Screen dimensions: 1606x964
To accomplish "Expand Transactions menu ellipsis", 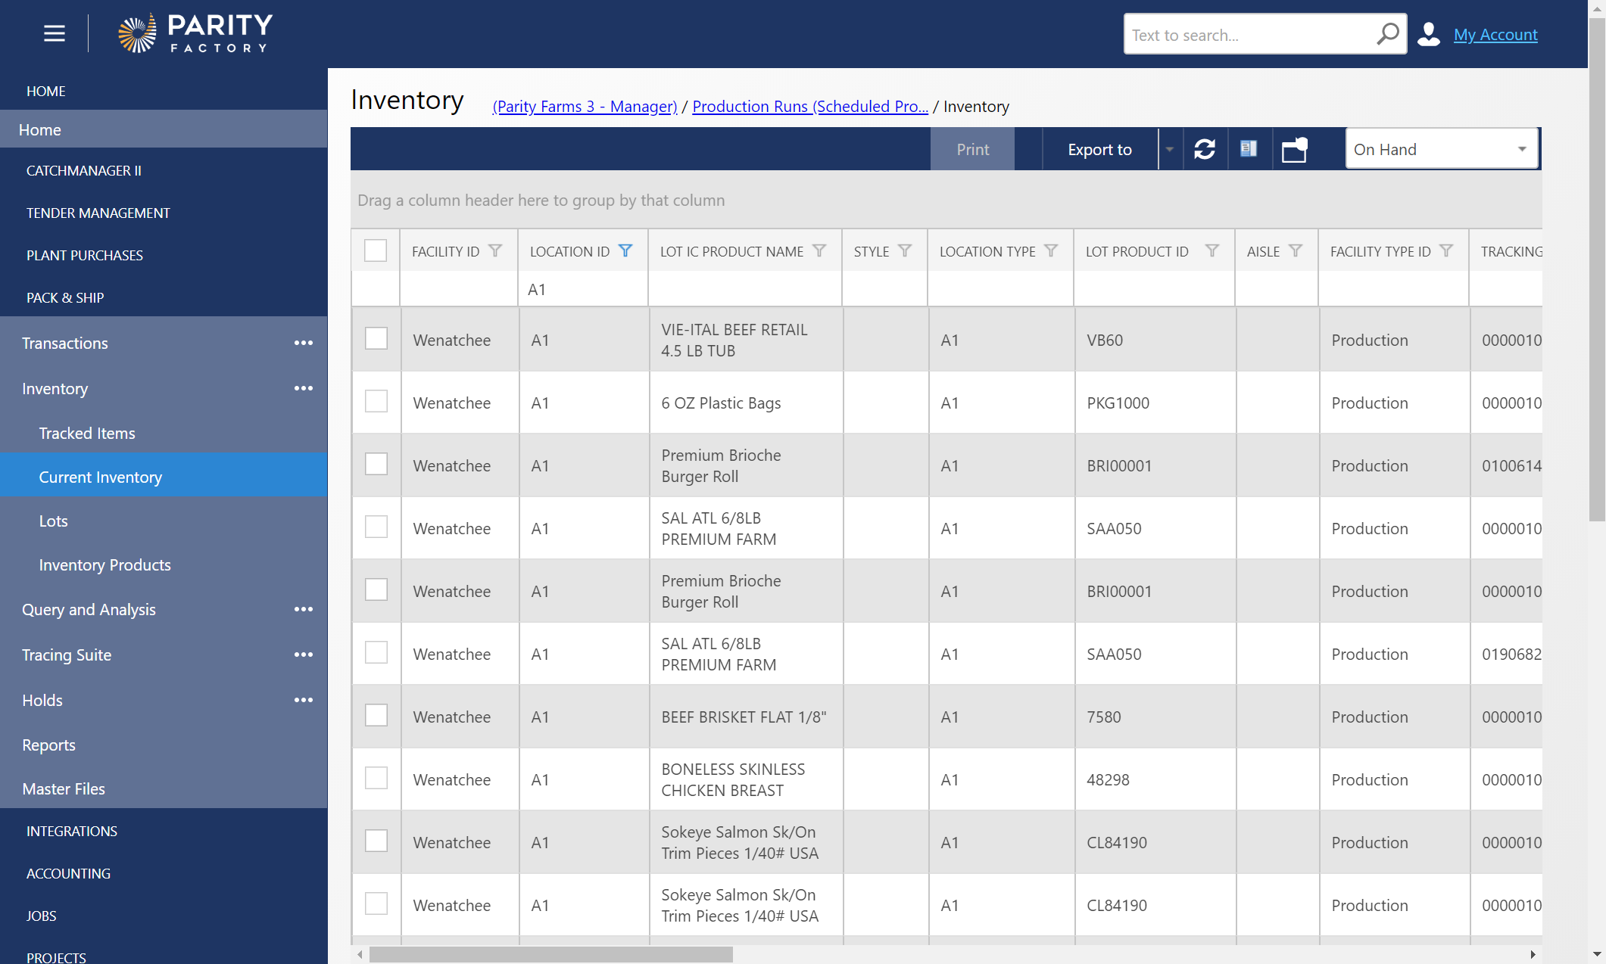I will (x=304, y=343).
